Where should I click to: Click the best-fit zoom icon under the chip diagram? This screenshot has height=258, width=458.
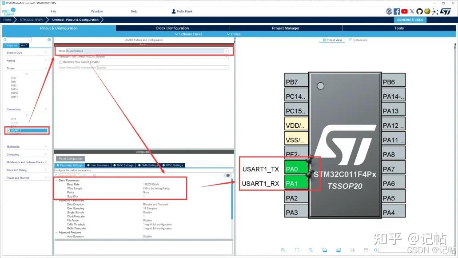[297, 250]
